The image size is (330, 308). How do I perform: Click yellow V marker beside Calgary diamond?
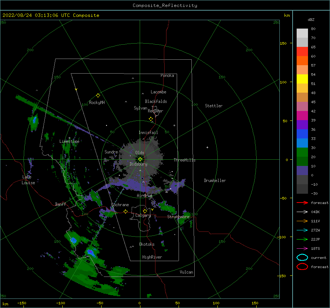[152, 209]
